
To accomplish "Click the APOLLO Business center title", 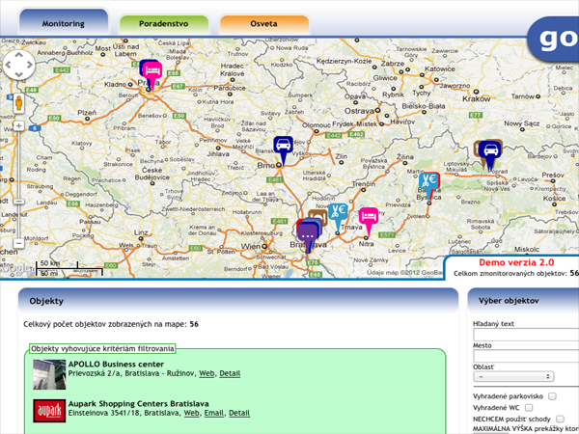I will (116, 365).
